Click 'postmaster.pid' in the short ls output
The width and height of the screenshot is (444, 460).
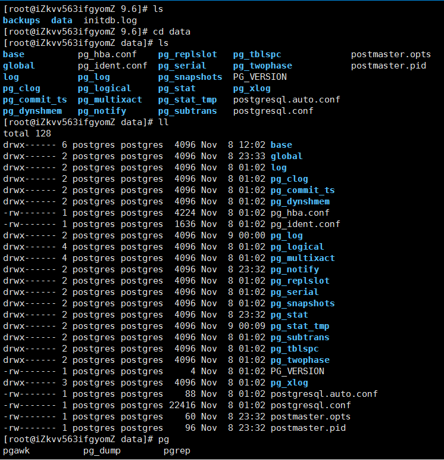pos(388,66)
